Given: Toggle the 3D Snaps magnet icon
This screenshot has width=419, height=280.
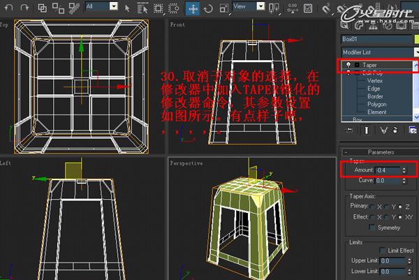Looking at the screenshot, I should coord(325,8).
